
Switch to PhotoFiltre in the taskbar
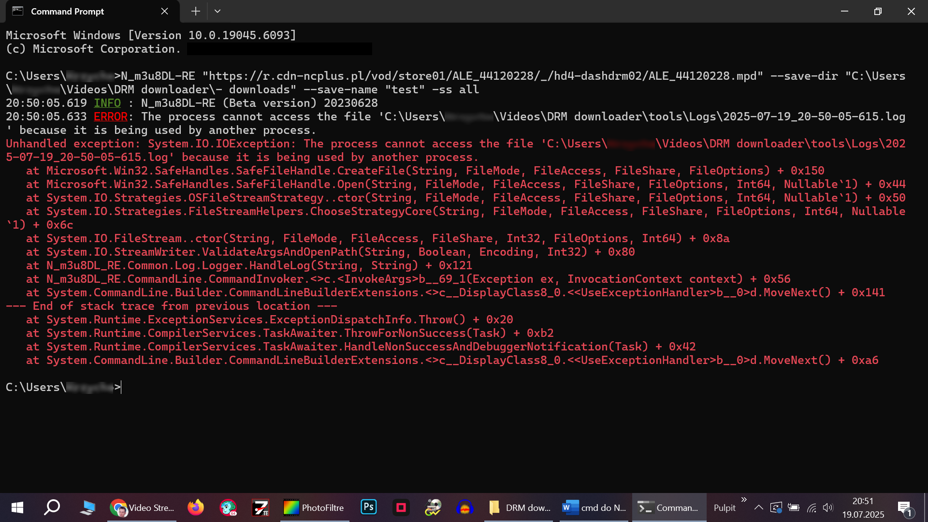(315, 507)
